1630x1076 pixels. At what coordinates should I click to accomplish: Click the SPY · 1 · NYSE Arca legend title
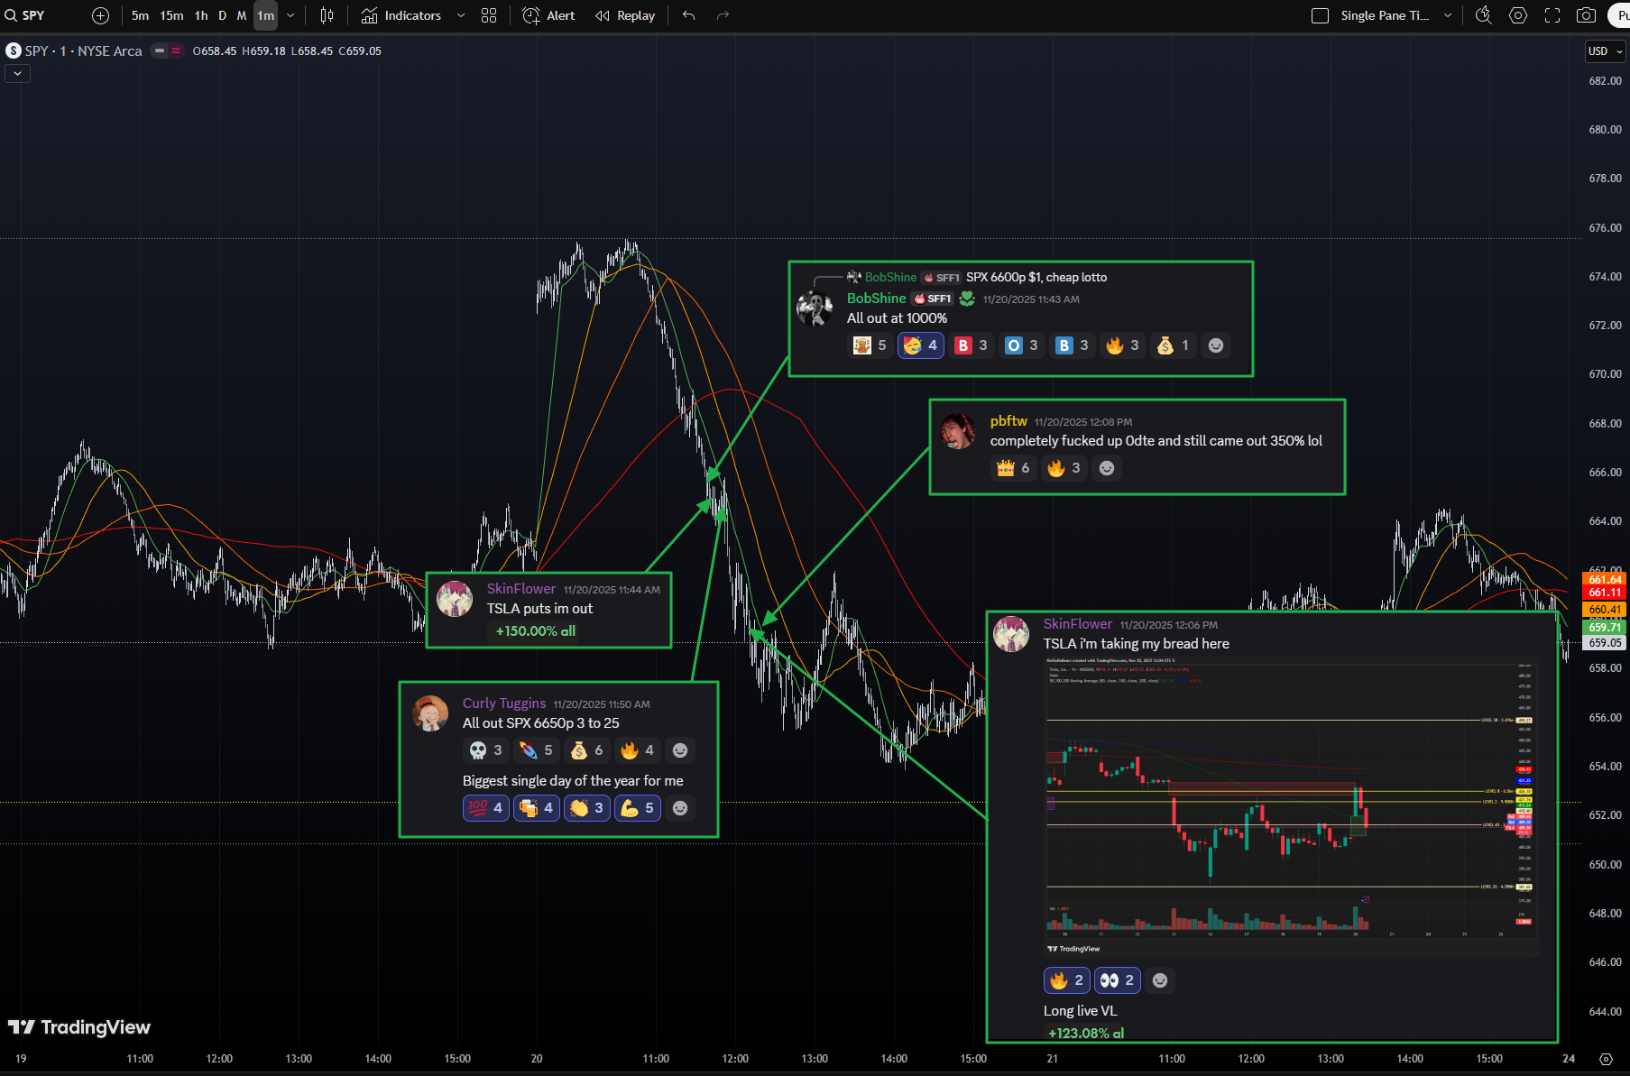pyautogui.click(x=83, y=51)
